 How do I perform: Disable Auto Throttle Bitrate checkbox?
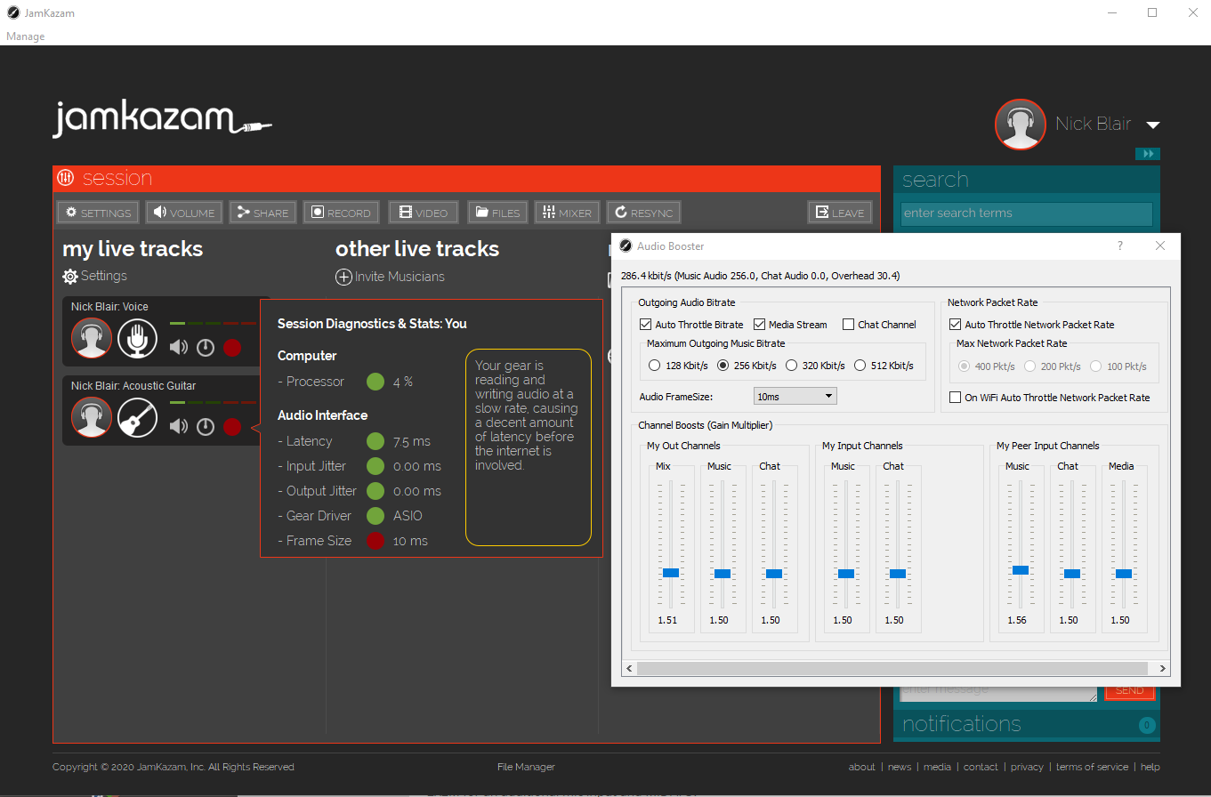[x=645, y=325]
